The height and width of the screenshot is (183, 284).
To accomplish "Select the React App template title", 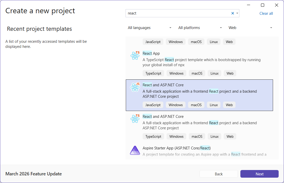I will pos(151,53).
